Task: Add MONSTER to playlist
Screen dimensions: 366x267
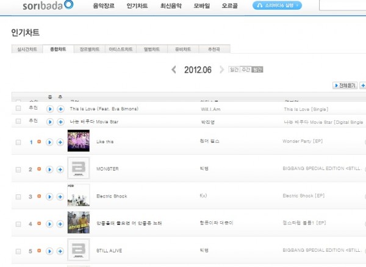Action: point(60,169)
